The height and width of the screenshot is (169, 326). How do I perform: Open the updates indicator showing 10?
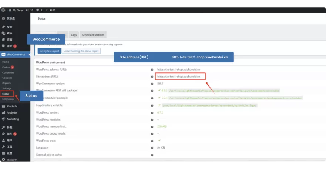pos(29,10)
